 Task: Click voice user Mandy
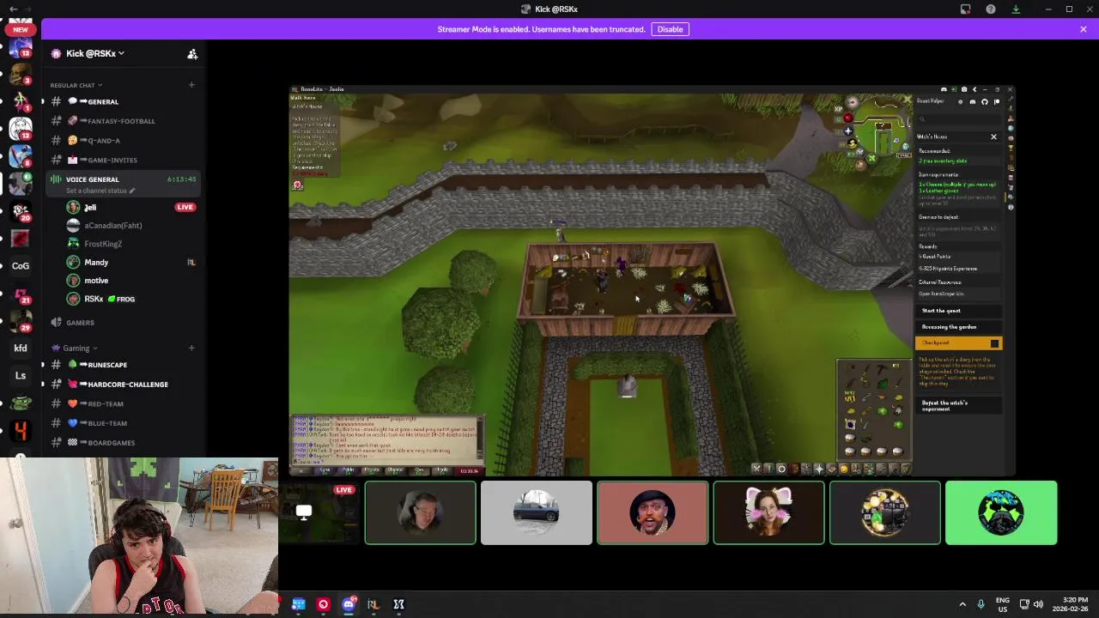pos(131,263)
